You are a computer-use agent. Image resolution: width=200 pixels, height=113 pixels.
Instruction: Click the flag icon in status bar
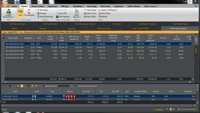[167, 109]
